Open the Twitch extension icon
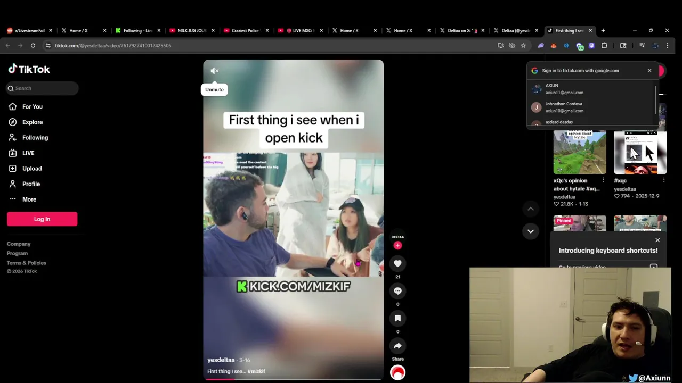 pos(591,46)
